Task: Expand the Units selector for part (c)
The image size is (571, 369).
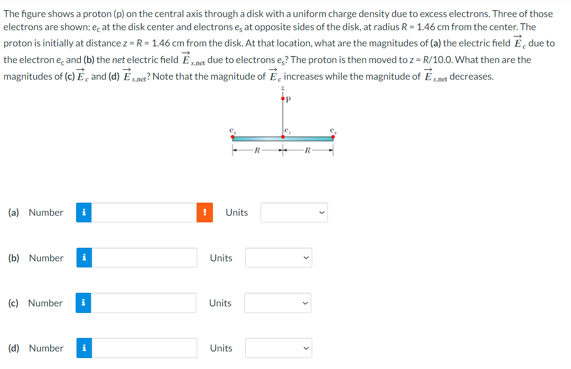Action: pos(278,303)
